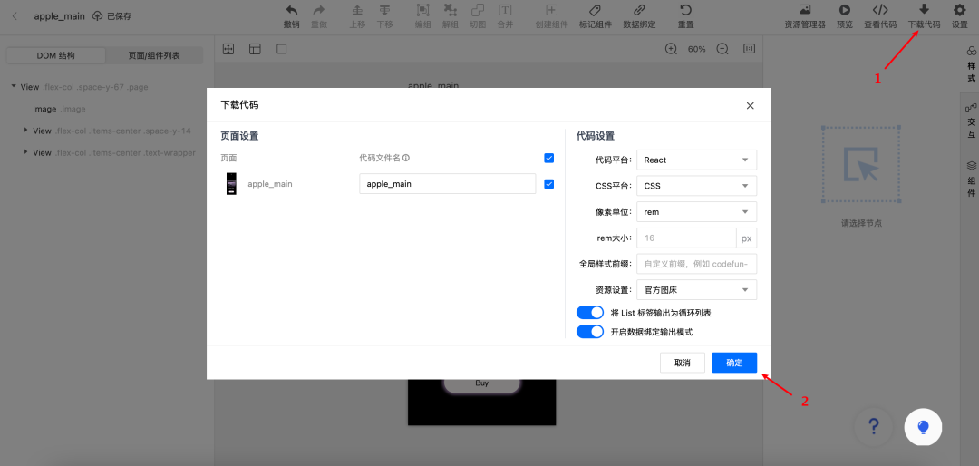The image size is (979, 466).
Task: Open the 资源管理器 resource manager
Action: click(805, 10)
